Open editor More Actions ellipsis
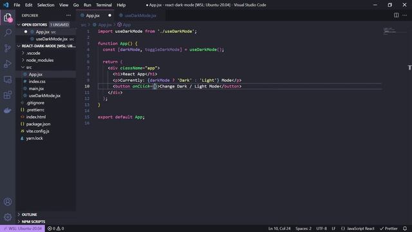The image size is (412, 232). click(405, 15)
